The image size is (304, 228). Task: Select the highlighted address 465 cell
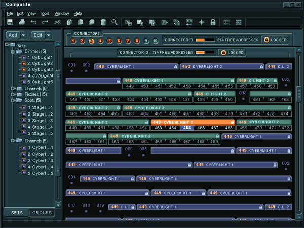click(187, 128)
